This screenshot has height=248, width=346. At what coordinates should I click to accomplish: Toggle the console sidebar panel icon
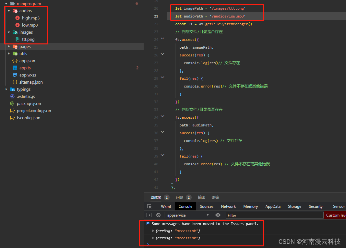[x=149, y=215]
